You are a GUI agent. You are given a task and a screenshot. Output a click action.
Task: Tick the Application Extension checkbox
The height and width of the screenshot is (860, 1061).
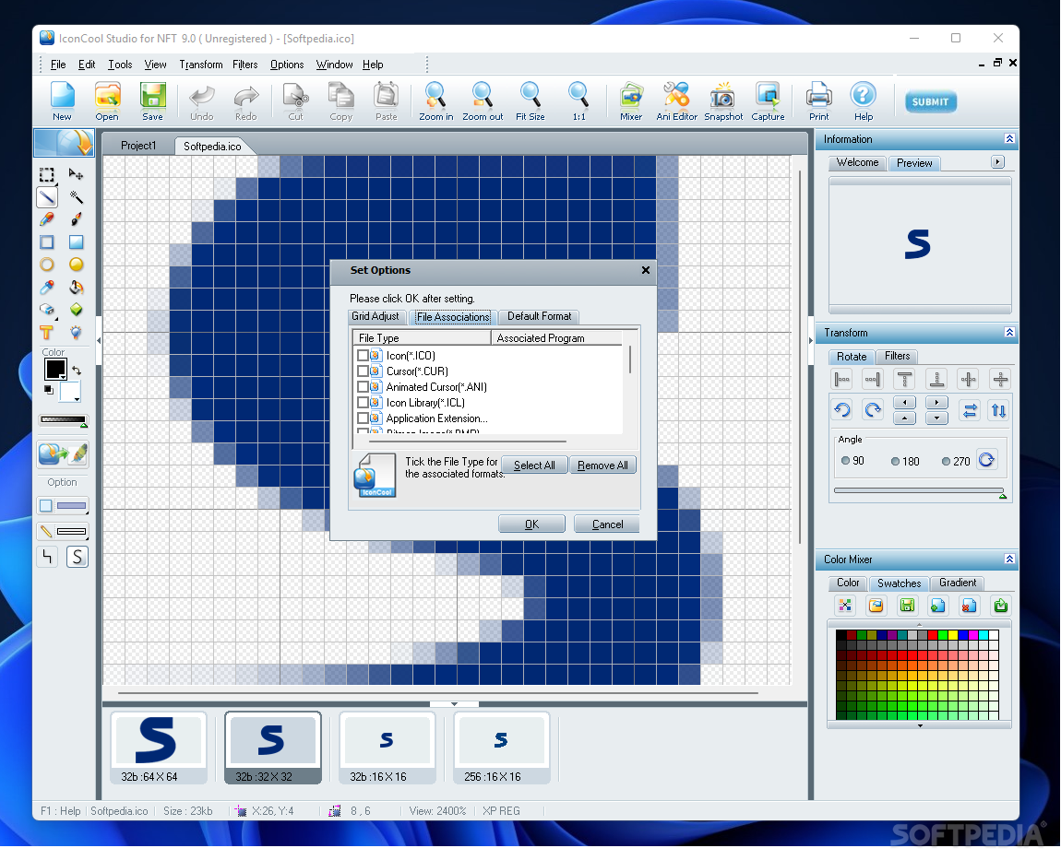[x=363, y=418]
